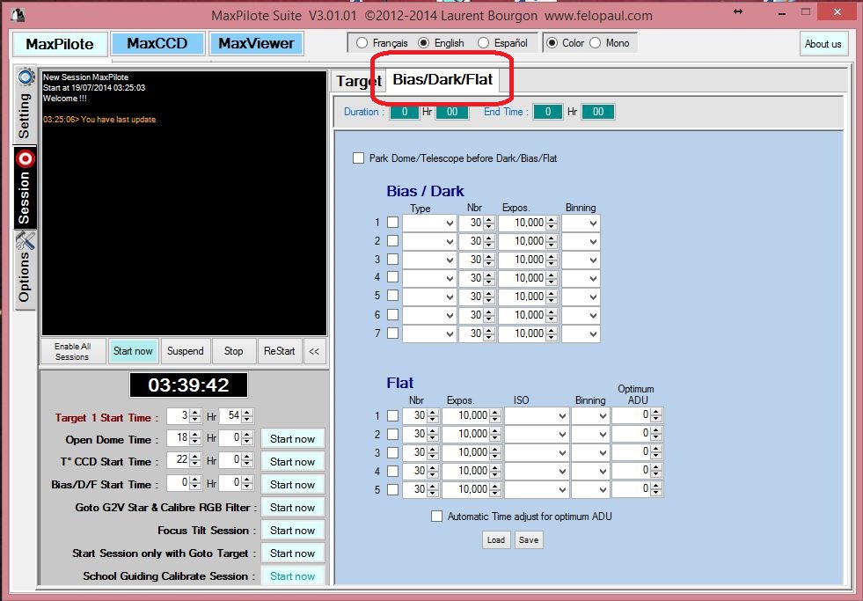Select Français language option

tap(383, 43)
